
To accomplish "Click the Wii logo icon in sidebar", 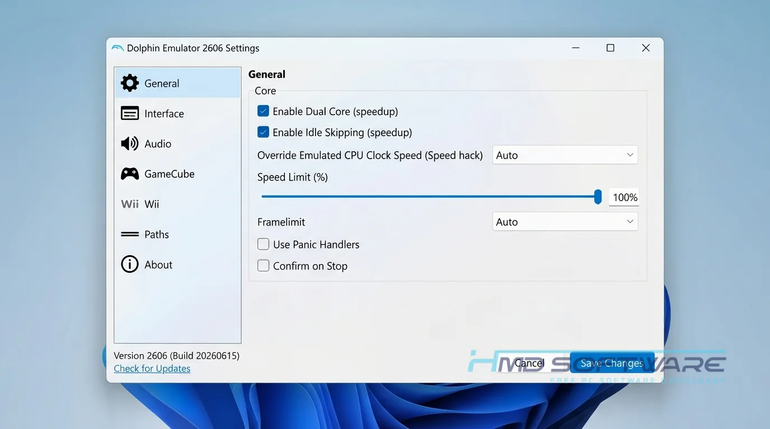I will [130, 204].
